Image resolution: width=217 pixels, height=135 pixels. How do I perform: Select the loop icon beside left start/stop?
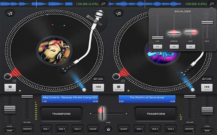click(14, 81)
